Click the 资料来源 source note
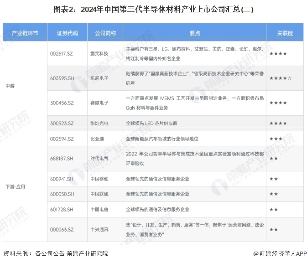Screen dimensions: 307x263 56,253
